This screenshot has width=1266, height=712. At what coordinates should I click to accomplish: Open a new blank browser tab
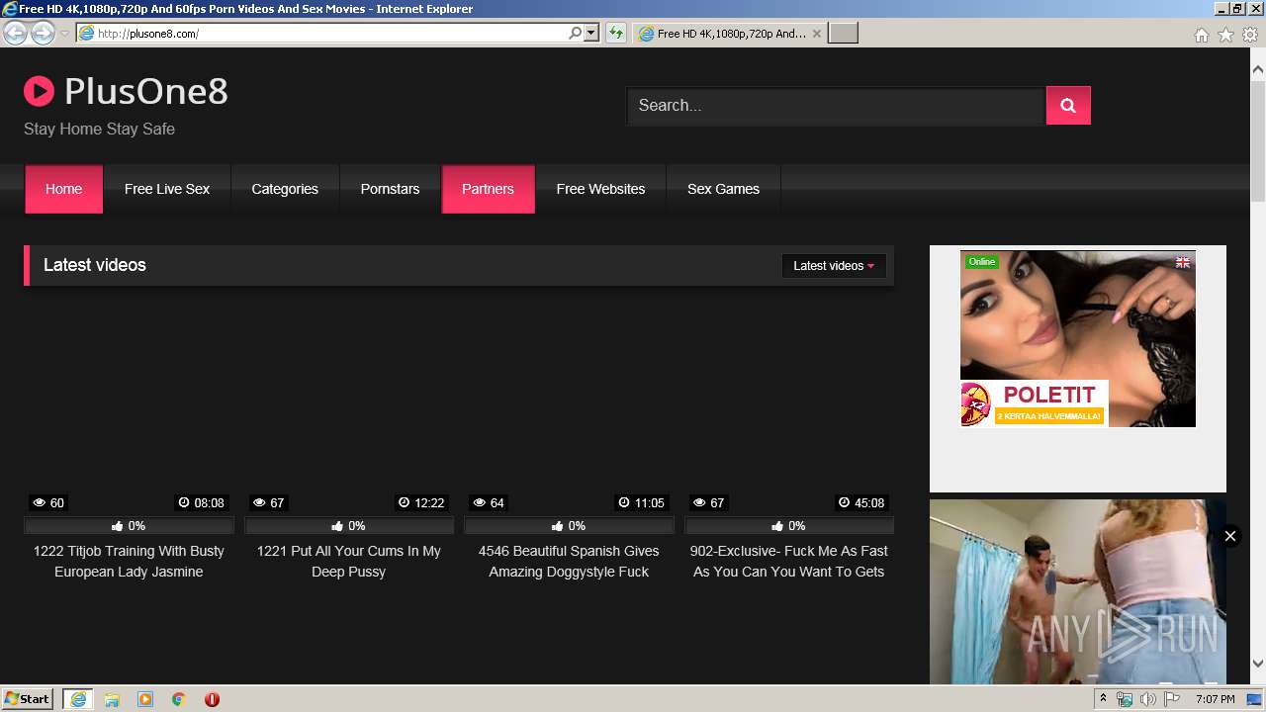pyautogui.click(x=843, y=34)
